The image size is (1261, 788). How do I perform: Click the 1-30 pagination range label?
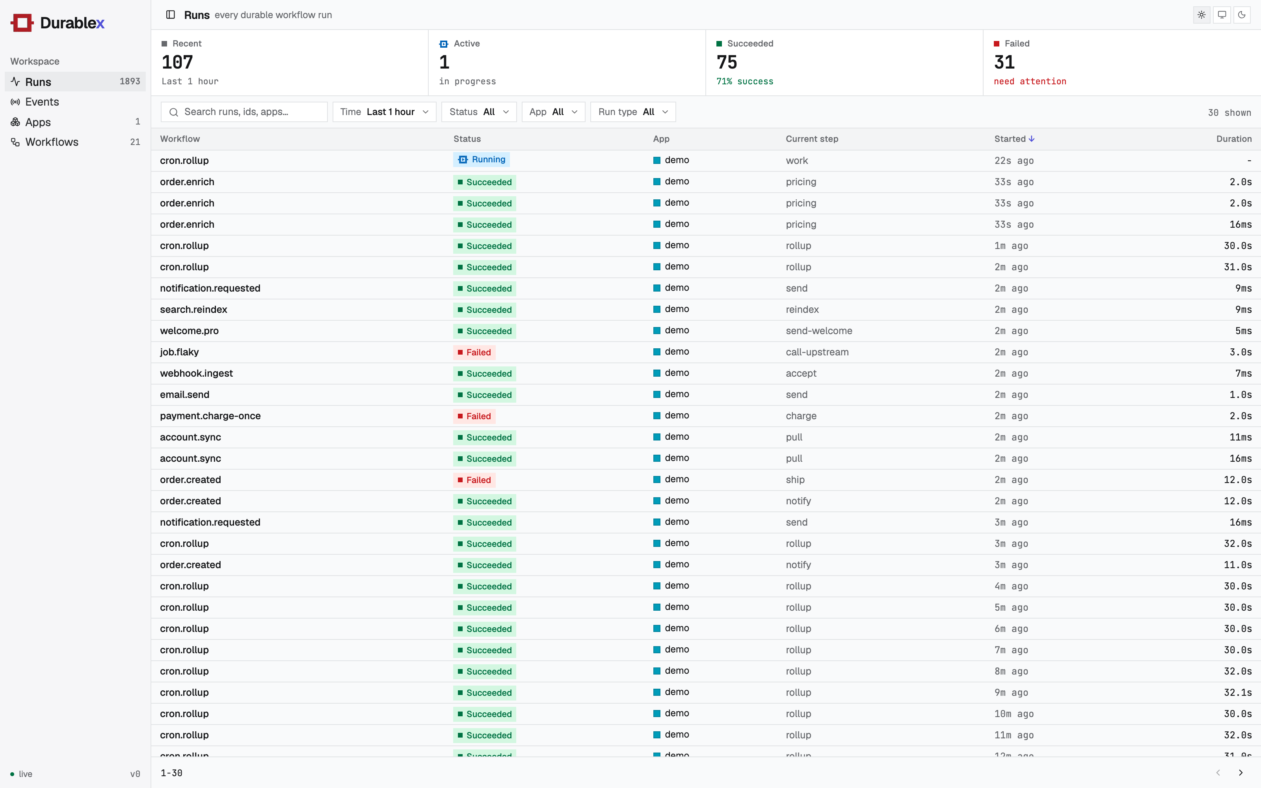click(x=171, y=773)
